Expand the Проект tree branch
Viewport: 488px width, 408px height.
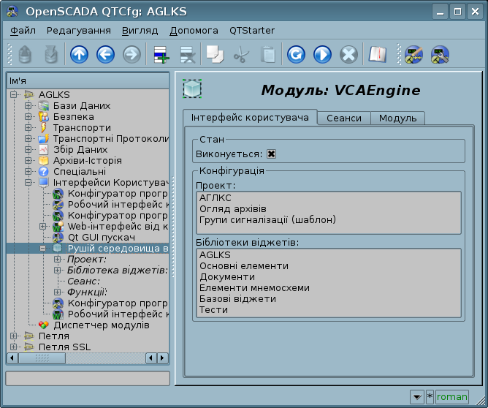pos(58,260)
